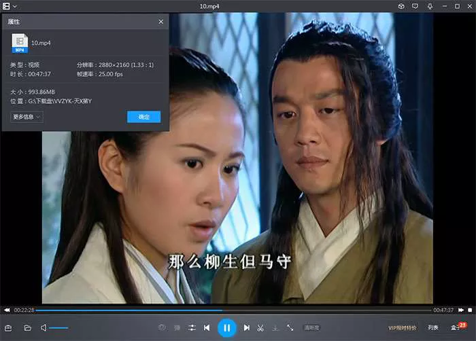
Task: Click the open file folder icon
Action: (x=28, y=328)
